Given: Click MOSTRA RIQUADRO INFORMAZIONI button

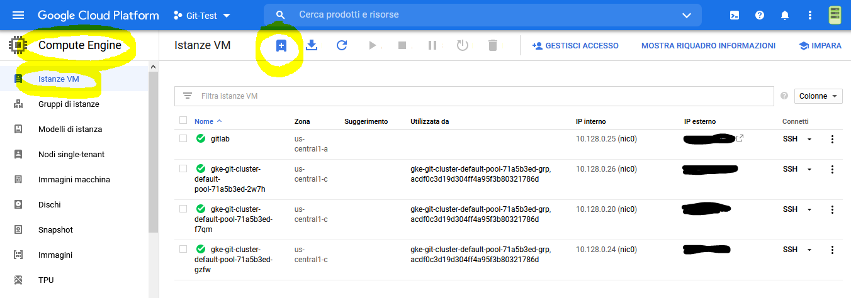Looking at the screenshot, I should (708, 46).
